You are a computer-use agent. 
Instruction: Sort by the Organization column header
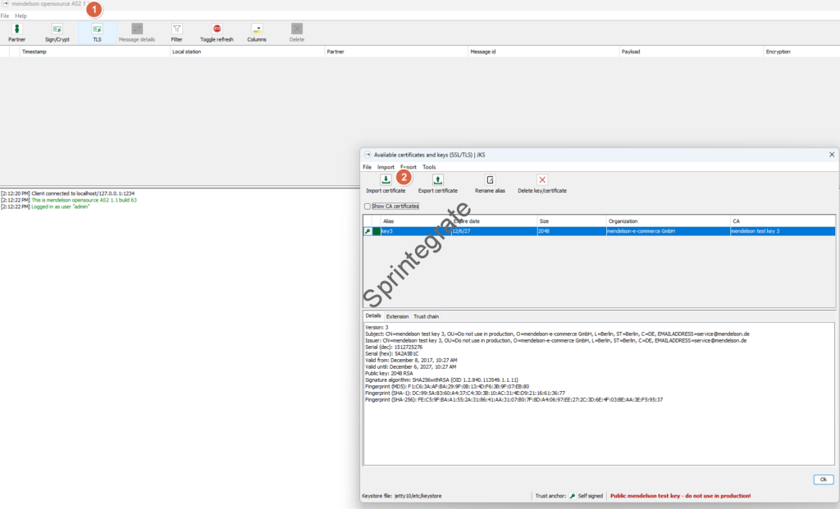pyautogui.click(x=666, y=221)
